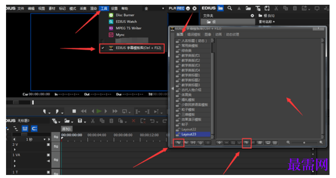Click the Mync application icon
The width and height of the screenshot is (336, 178).
click(x=111, y=35)
